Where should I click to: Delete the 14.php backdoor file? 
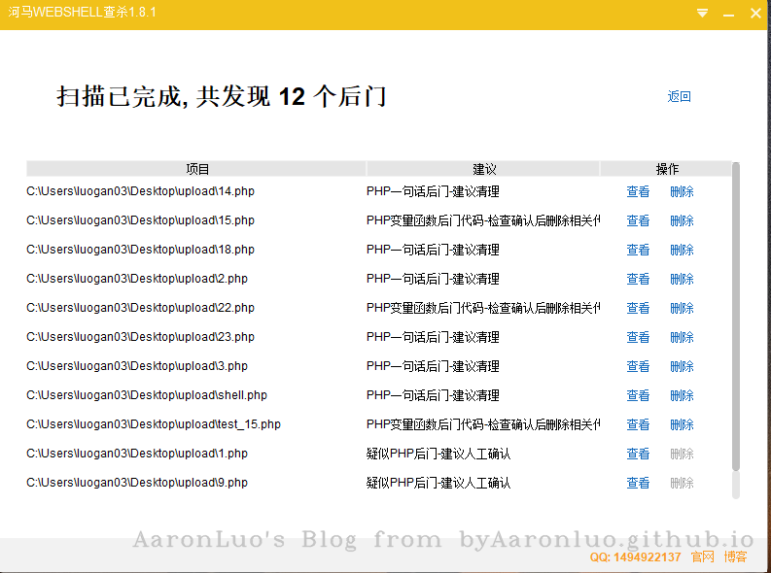682,191
